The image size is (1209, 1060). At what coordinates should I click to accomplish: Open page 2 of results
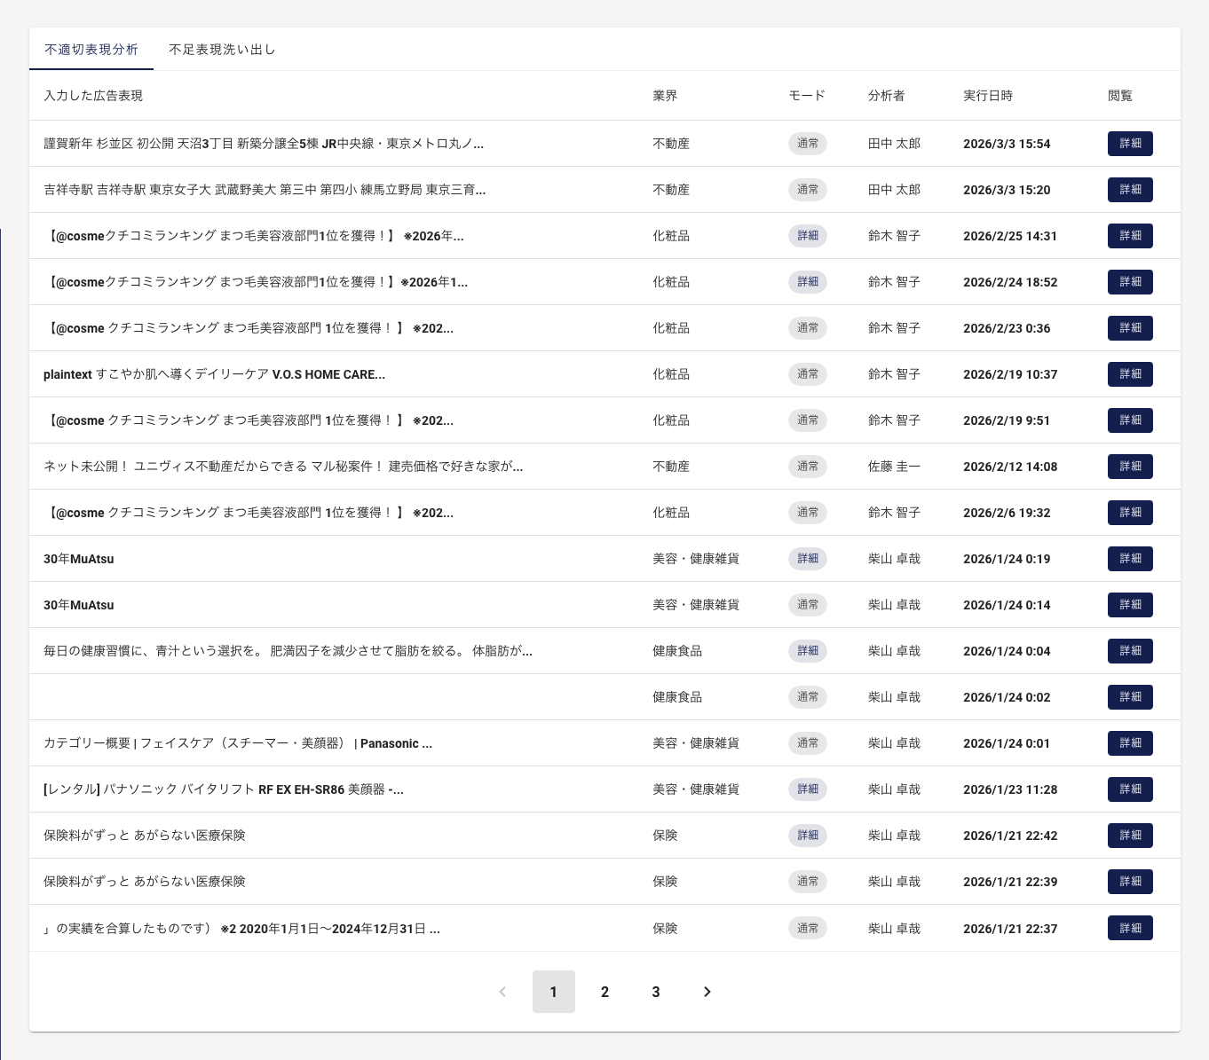[x=604, y=992]
